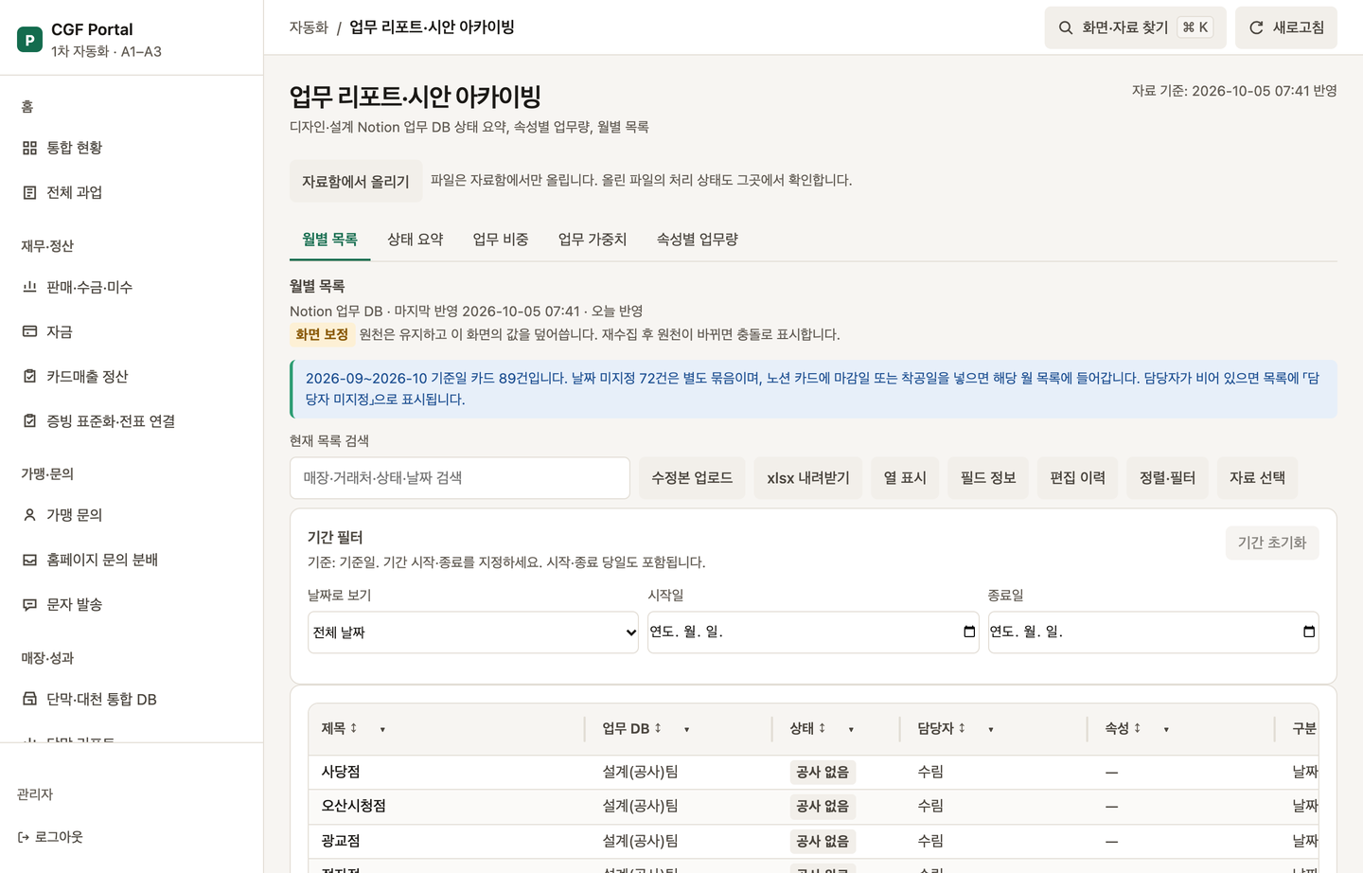Screen dimensions: 1363x873
Task: Switch to 상태 요약 tab
Action: point(416,240)
